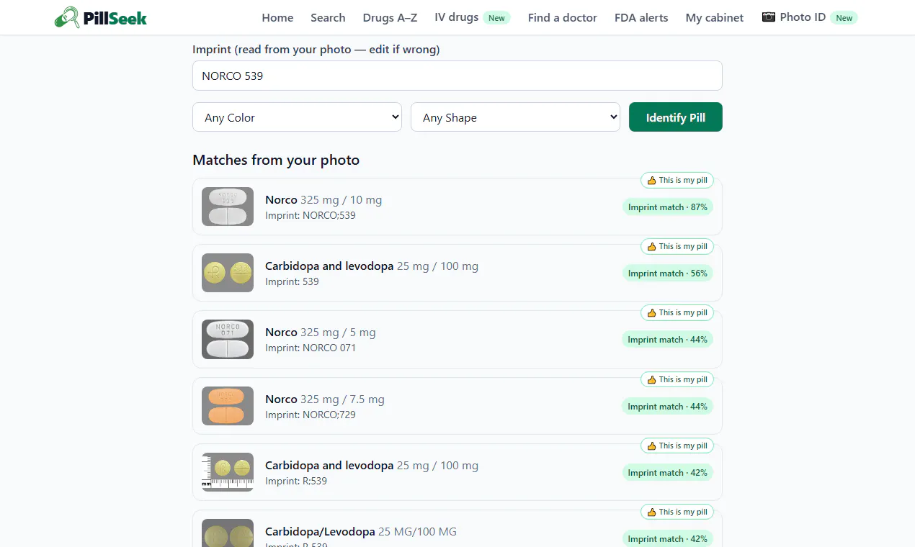Edit the imprint text field
This screenshot has width=915, height=547.
(458, 76)
